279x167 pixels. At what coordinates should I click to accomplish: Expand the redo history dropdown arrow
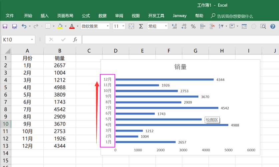pyautogui.click(x=42, y=26)
